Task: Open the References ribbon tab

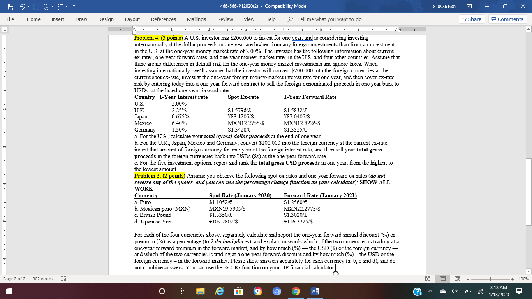Action: tap(164, 19)
